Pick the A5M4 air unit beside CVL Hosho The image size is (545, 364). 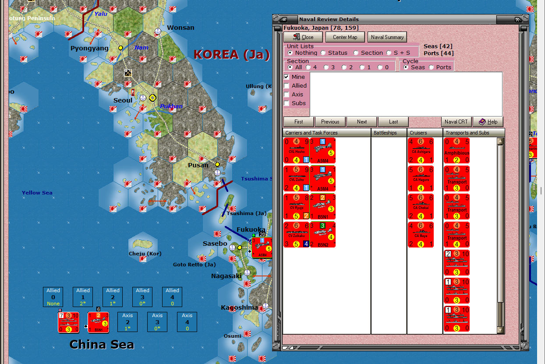pyautogui.click(x=323, y=151)
